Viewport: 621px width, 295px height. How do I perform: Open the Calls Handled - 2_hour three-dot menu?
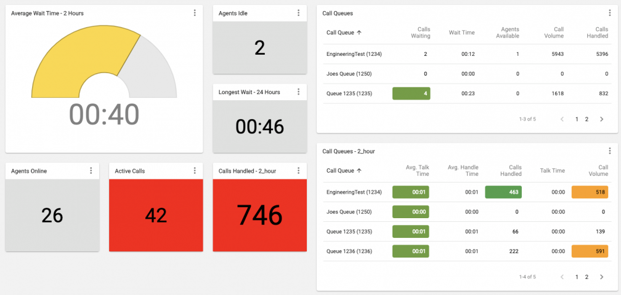click(298, 171)
